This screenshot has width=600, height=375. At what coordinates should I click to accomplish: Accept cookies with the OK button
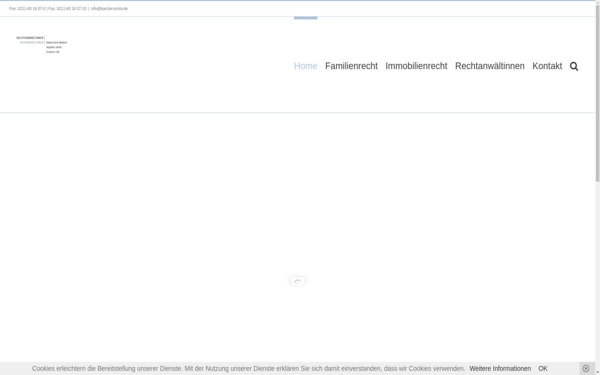542,368
